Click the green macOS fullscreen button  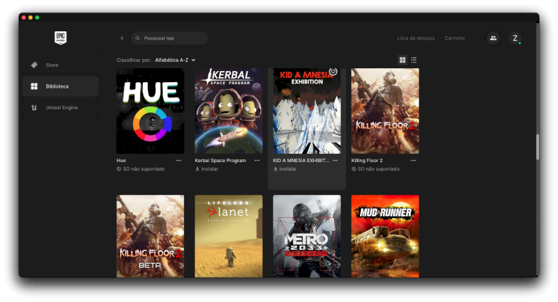(38, 17)
